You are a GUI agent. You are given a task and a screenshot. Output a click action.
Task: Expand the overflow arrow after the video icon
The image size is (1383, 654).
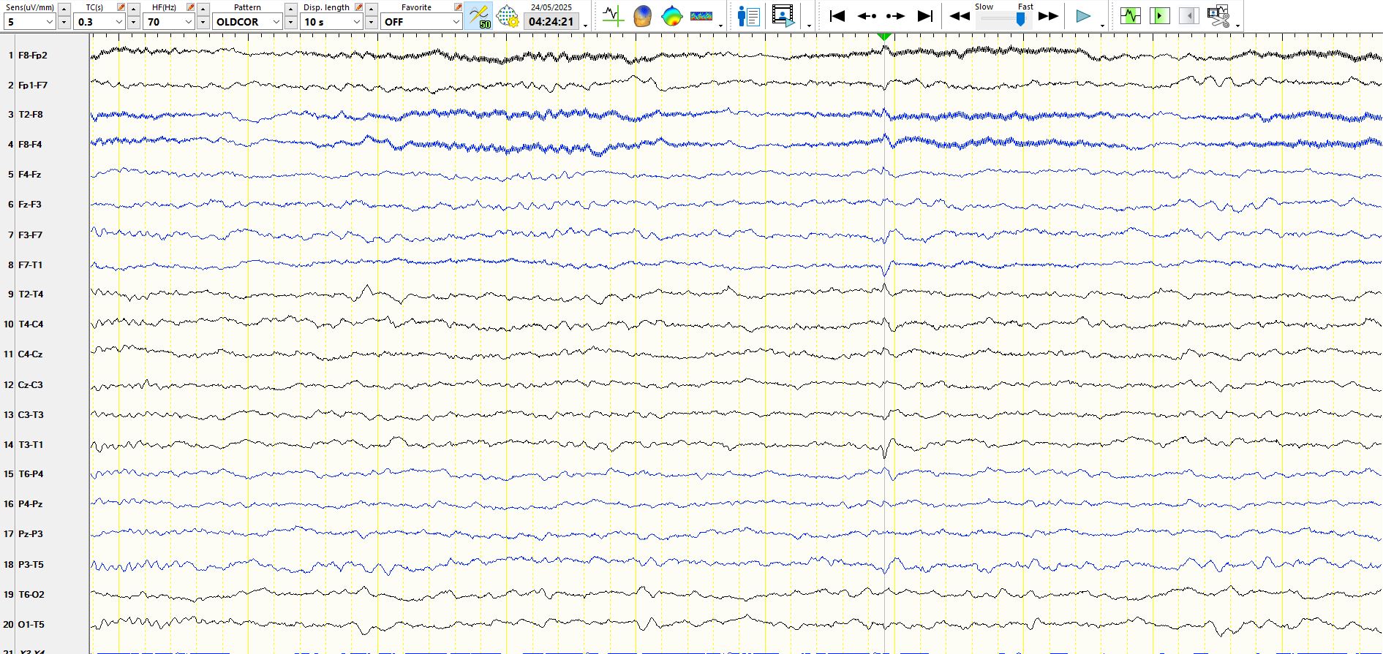pyautogui.click(x=809, y=26)
